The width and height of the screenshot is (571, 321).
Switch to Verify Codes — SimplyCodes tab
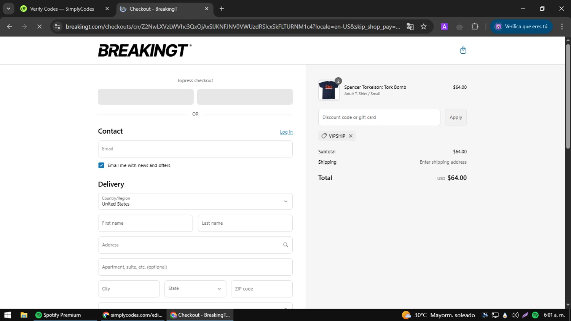62,9
